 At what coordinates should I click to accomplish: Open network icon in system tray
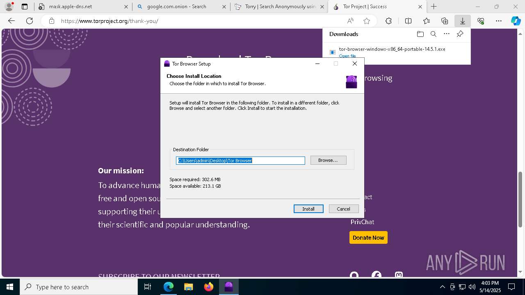(462, 287)
